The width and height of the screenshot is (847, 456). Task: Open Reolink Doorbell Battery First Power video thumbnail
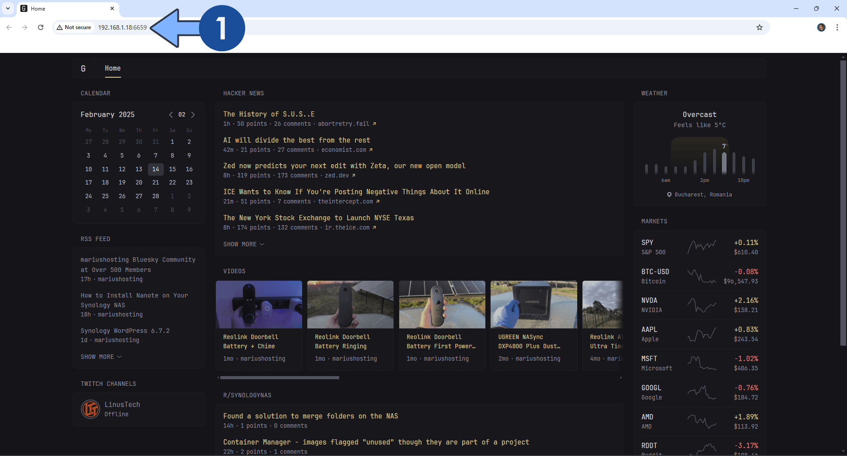click(x=442, y=305)
